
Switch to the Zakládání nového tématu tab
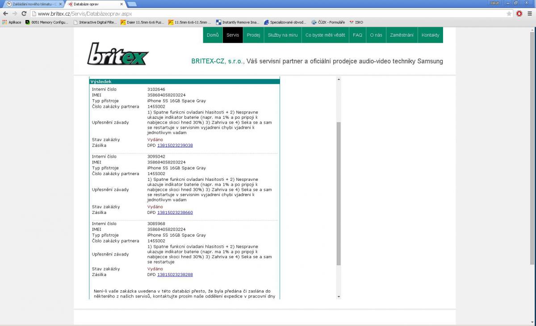31,4
